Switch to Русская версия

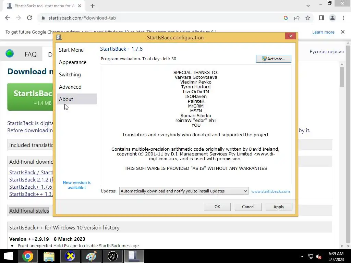327,51
